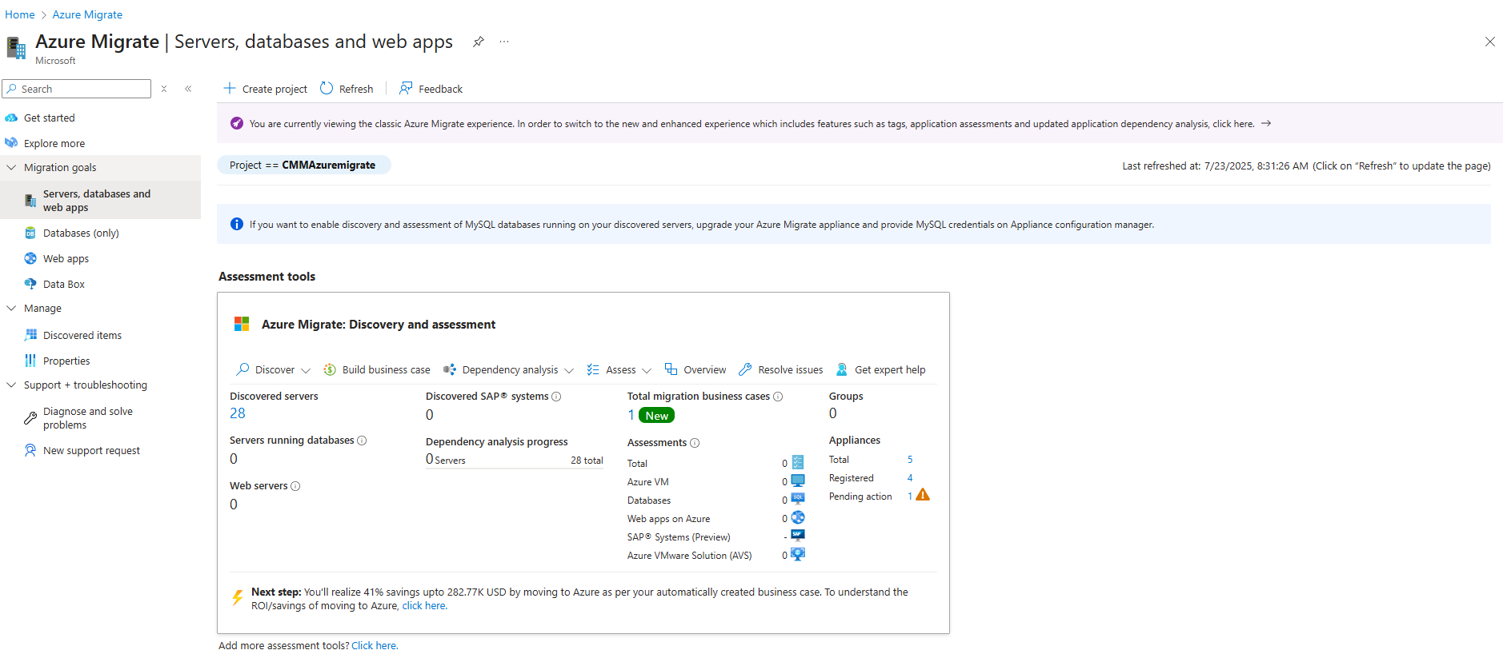Click the info icon next to Total migration business cases
The height and width of the screenshot is (658, 1507).
[778, 397]
